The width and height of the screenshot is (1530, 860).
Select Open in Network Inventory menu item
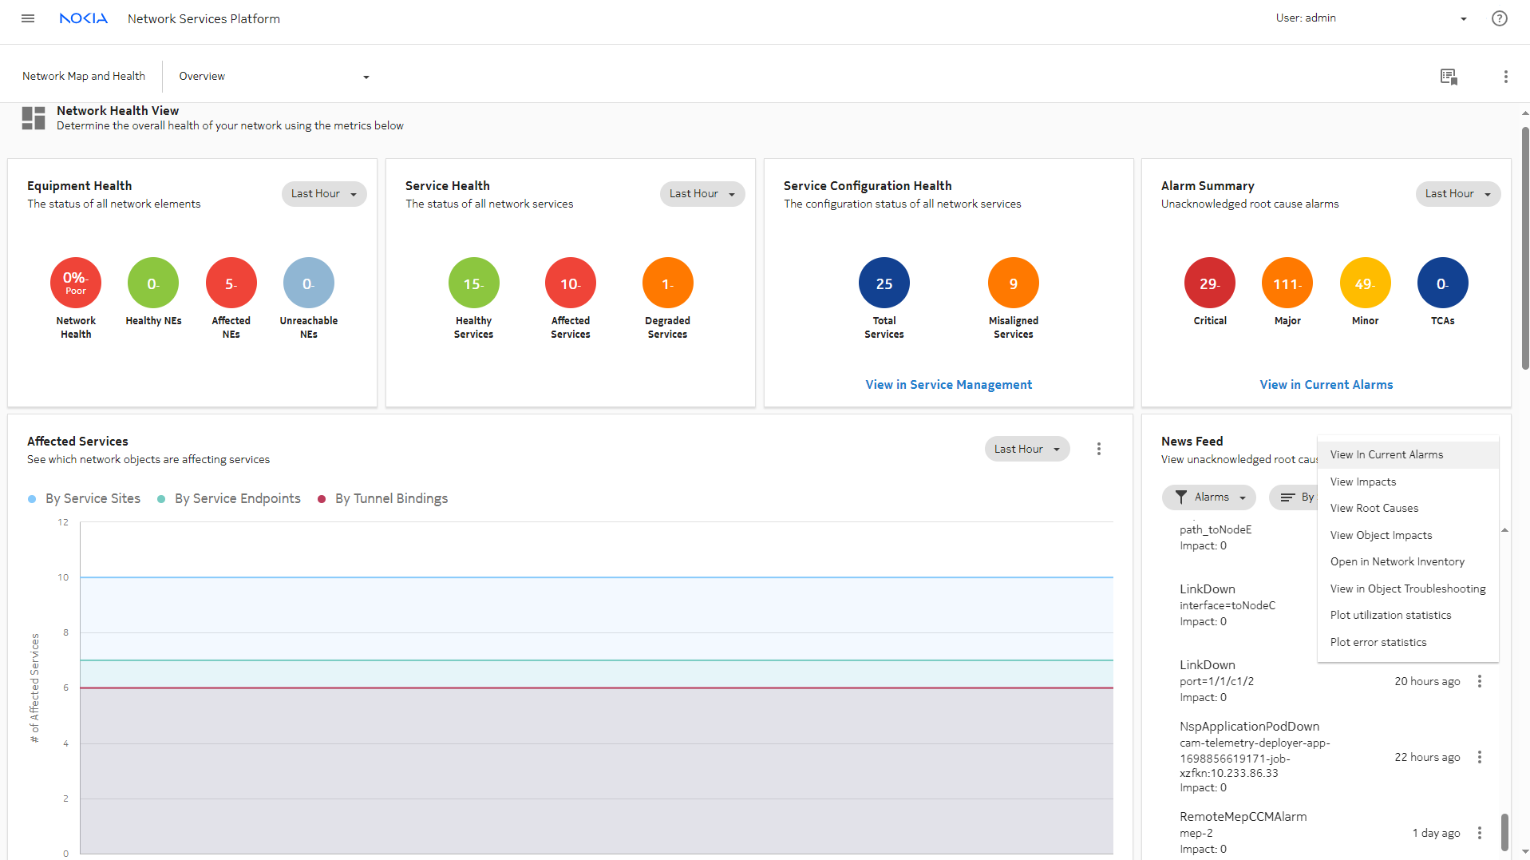point(1408,562)
